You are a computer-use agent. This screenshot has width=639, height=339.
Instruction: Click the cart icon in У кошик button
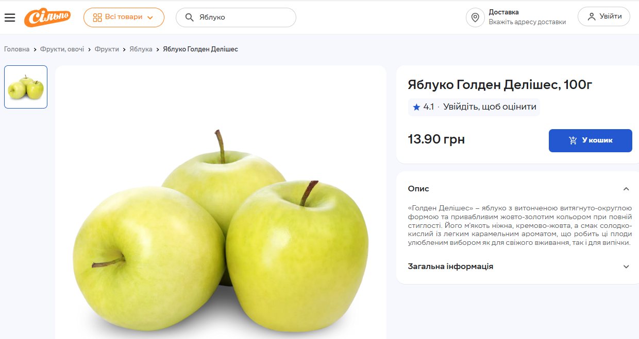click(573, 140)
